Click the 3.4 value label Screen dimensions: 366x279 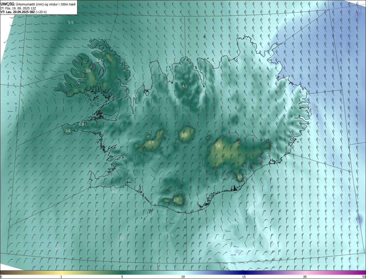(x=151, y=142)
